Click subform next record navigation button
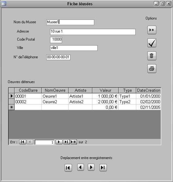 (x=59, y=142)
